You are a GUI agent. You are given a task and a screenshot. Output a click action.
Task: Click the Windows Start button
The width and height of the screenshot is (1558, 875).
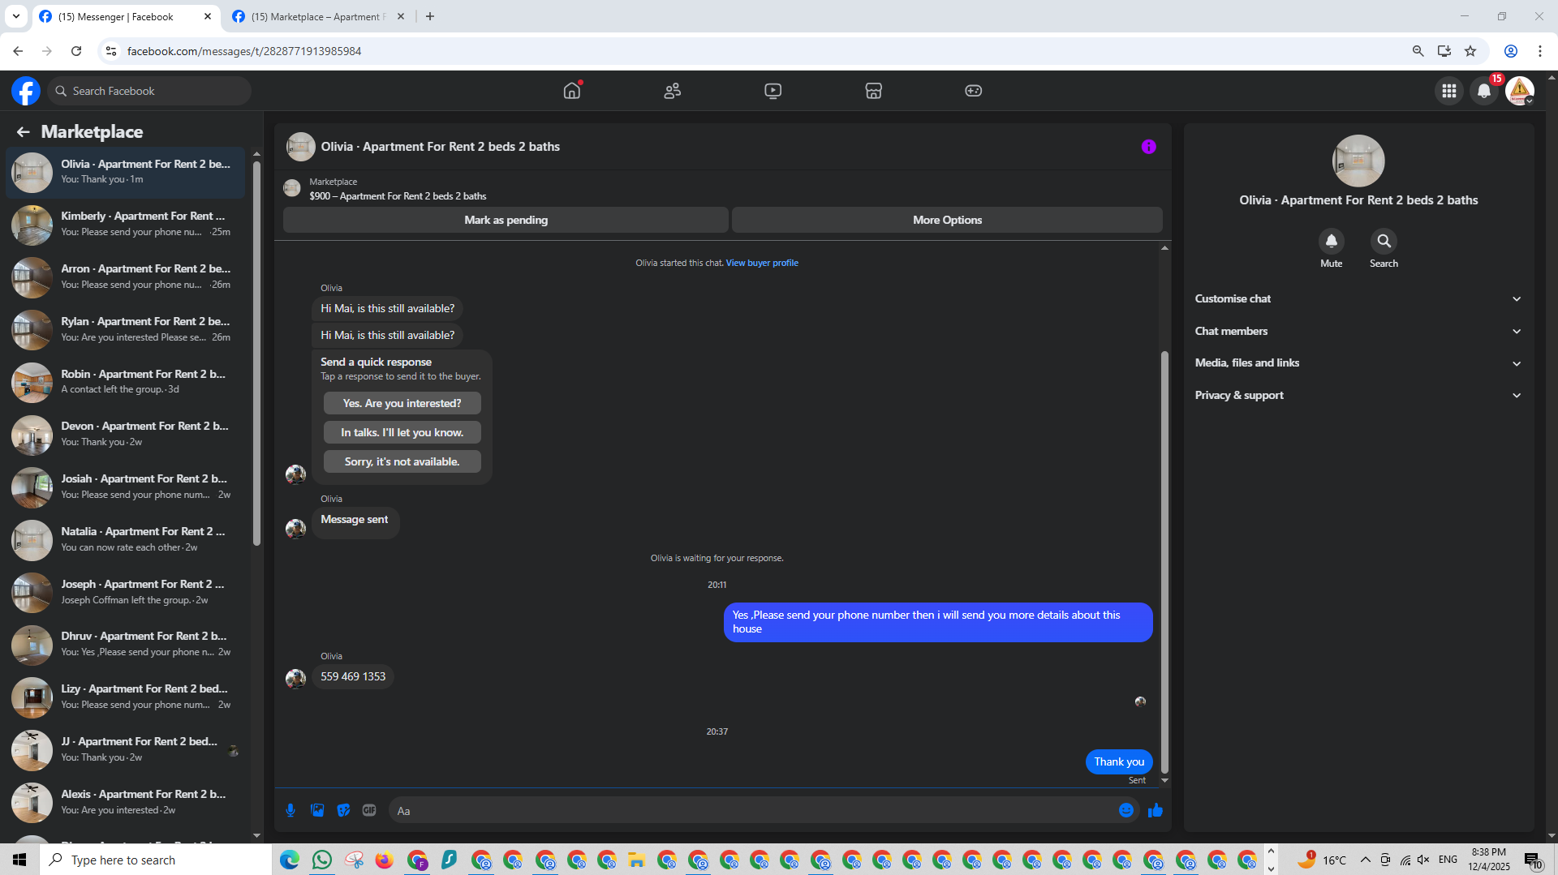coord(19,860)
